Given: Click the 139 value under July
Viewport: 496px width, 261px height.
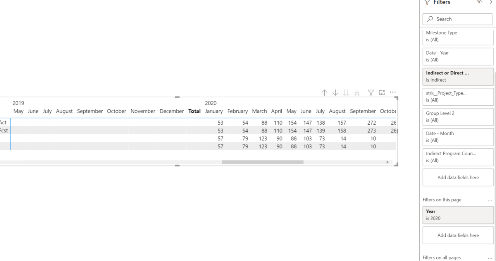Looking at the screenshot, I should (320, 130).
